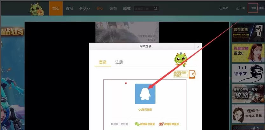Open viewing 历史 history
Image resolution: width=265 pixels, height=130 pixels.
click(224, 8)
